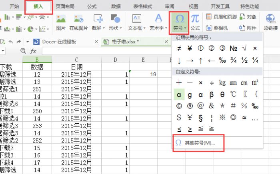280x174 pixels.
Task: Select the 日期 header cell
Action: point(76,67)
